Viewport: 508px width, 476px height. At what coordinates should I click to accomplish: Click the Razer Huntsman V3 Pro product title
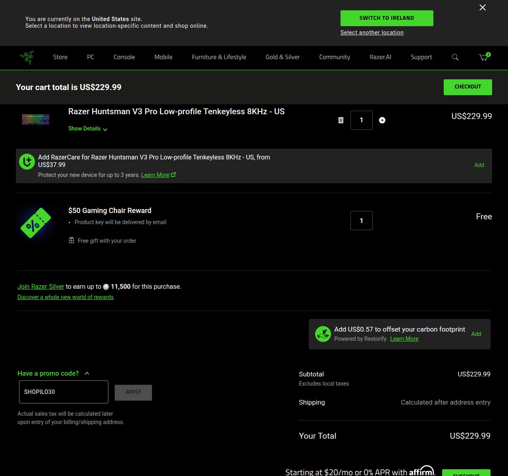pos(176,111)
